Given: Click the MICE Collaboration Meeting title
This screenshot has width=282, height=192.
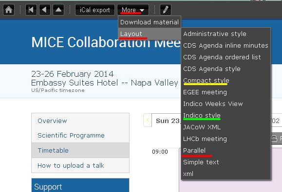Looking at the screenshot, I should [106, 42].
